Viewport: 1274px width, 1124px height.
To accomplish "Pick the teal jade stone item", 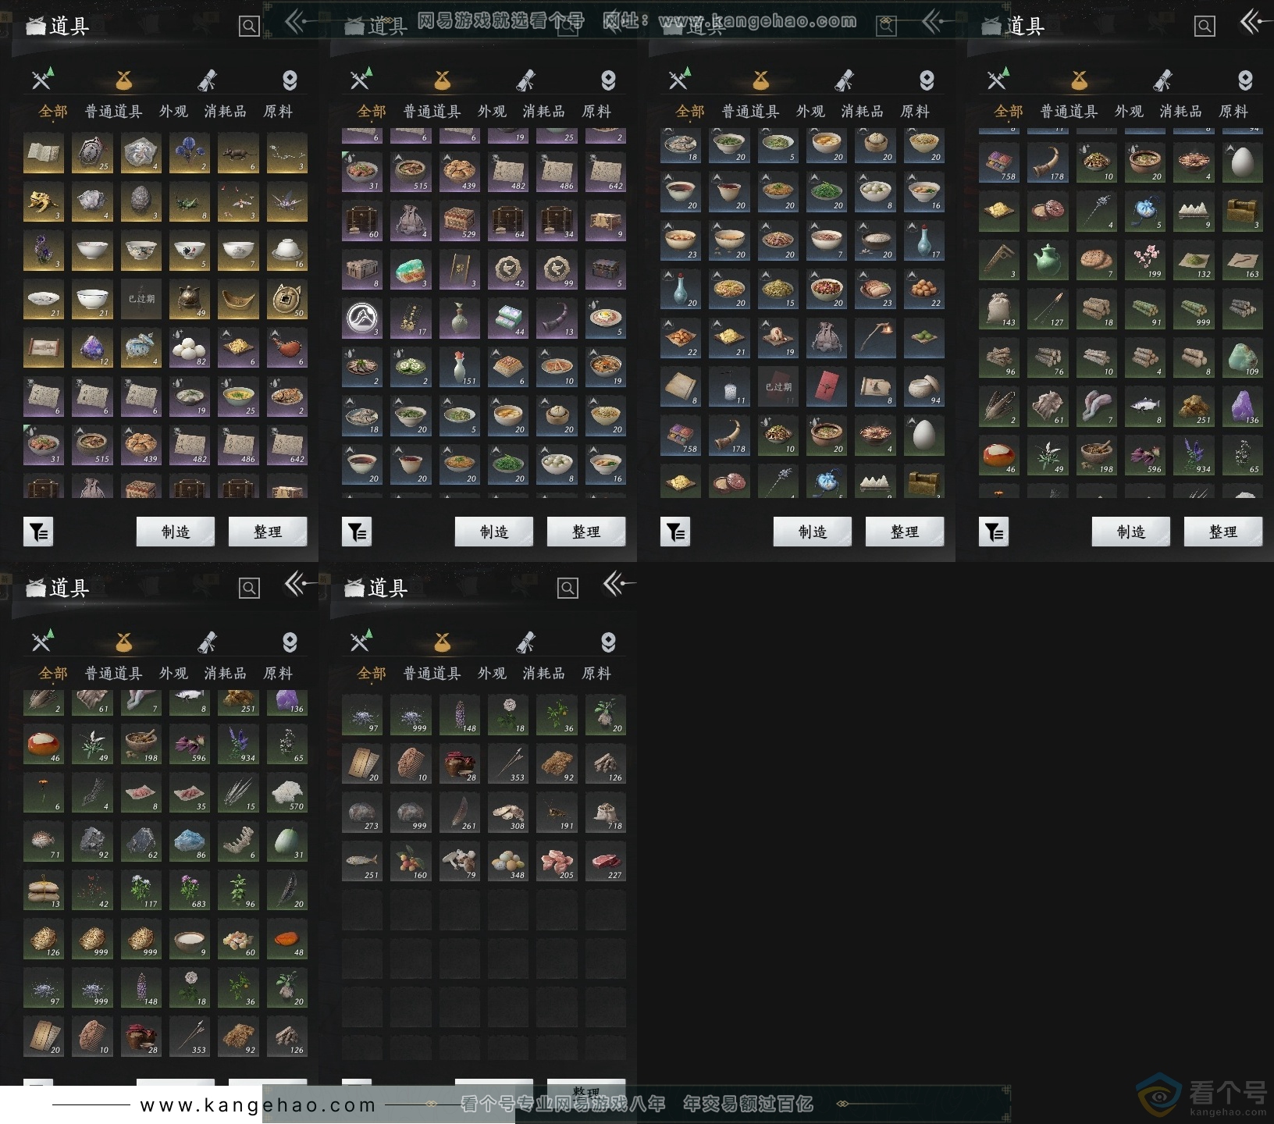I will (411, 270).
